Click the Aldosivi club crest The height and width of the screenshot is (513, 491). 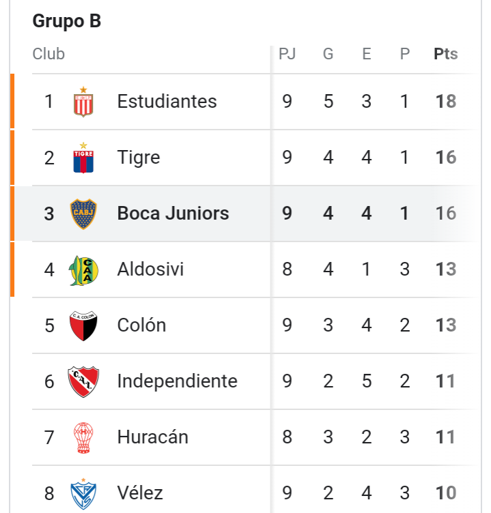[83, 270]
